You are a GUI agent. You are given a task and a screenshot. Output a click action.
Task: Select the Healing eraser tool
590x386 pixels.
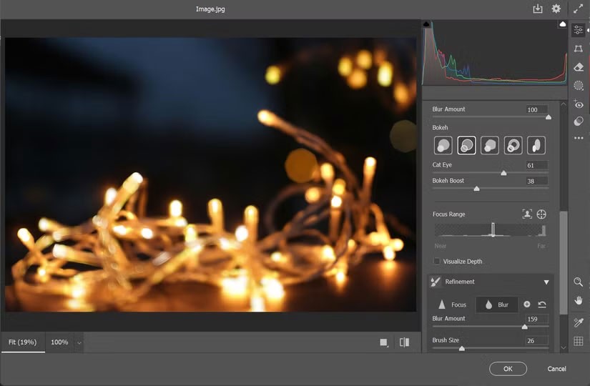[x=579, y=66]
